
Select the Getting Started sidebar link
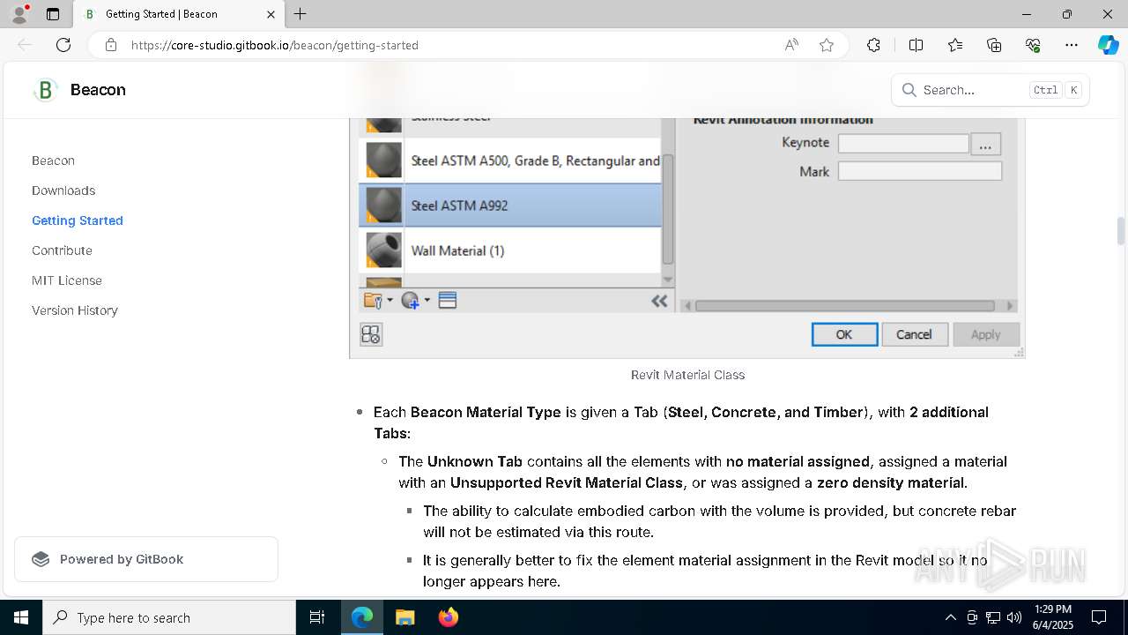(x=78, y=220)
